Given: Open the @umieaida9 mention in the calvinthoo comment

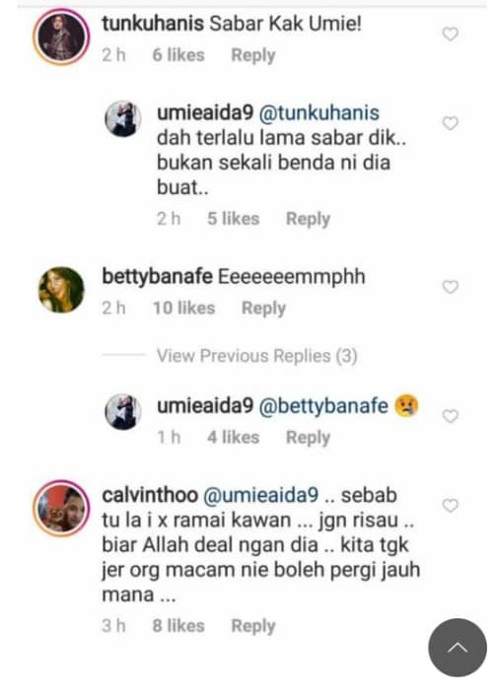Looking at the screenshot, I should coord(260,495).
